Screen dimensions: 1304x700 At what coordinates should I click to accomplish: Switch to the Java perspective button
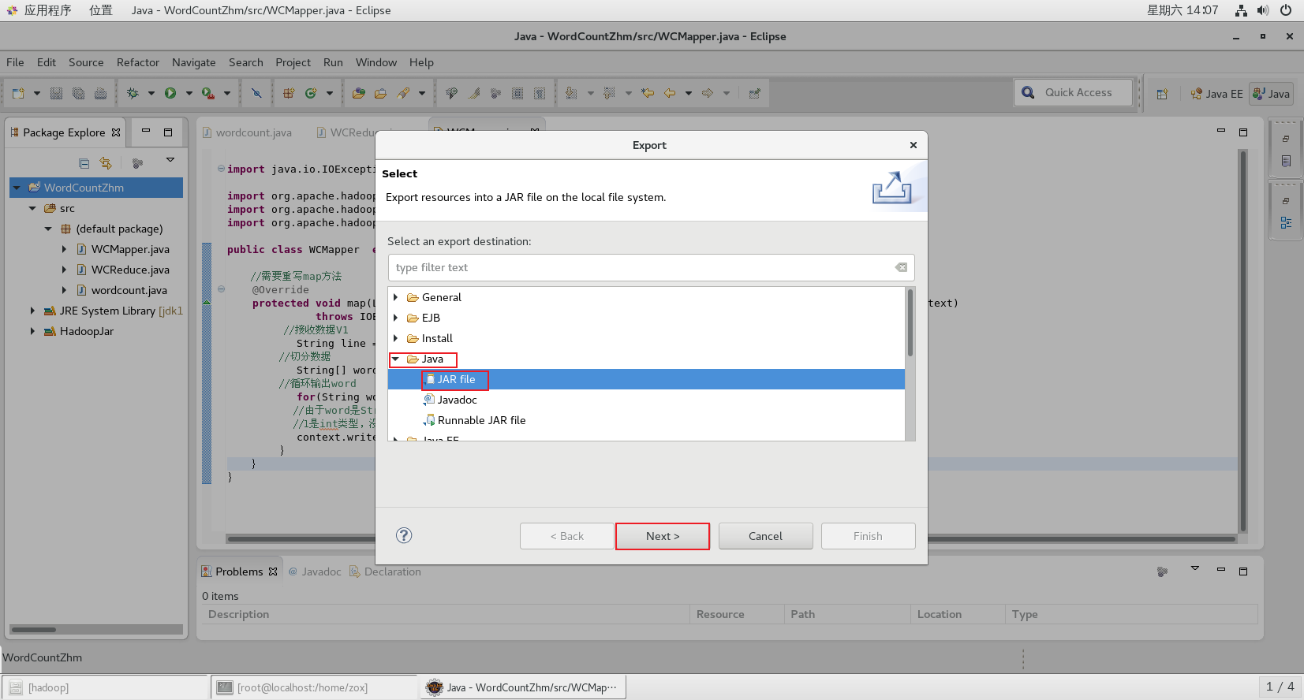coord(1271,94)
